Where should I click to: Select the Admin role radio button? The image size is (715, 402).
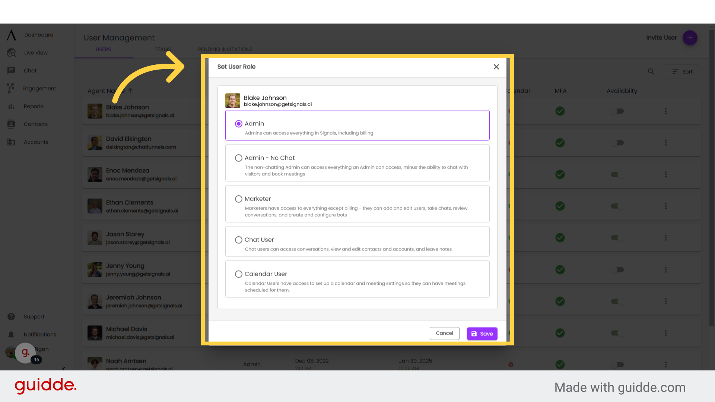pyautogui.click(x=239, y=124)
